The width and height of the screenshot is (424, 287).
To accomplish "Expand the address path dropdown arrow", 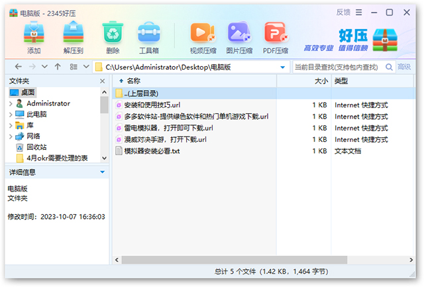I will (283, 67).
